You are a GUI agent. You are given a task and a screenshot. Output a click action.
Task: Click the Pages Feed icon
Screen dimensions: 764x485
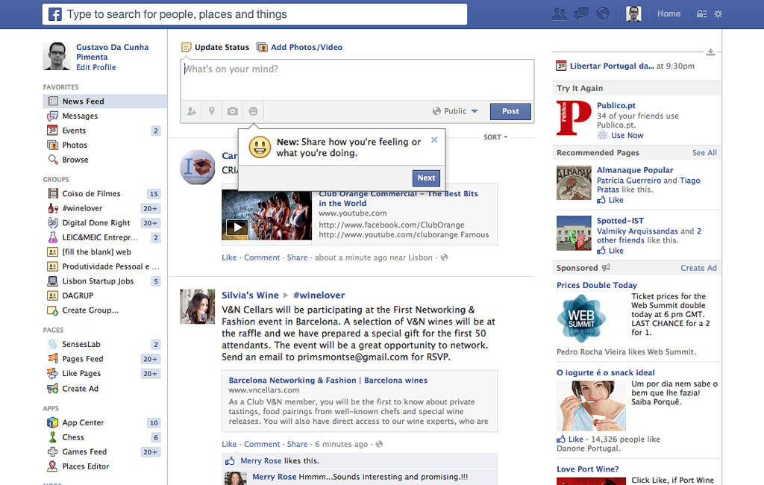click(53, 359)
